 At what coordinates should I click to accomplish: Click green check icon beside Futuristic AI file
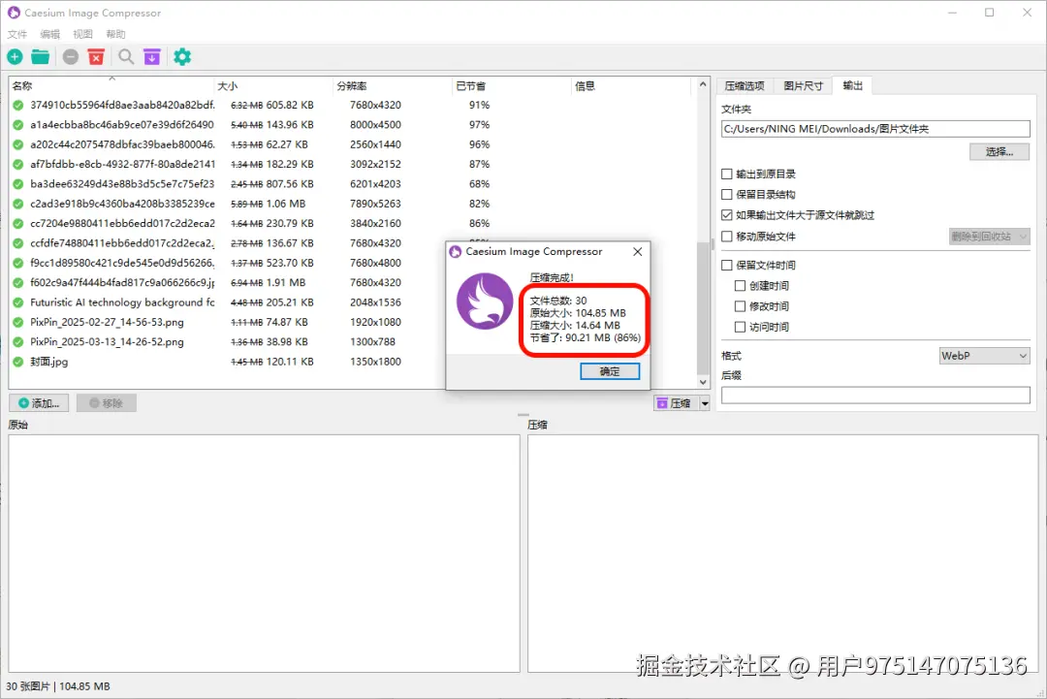(18, 302)
